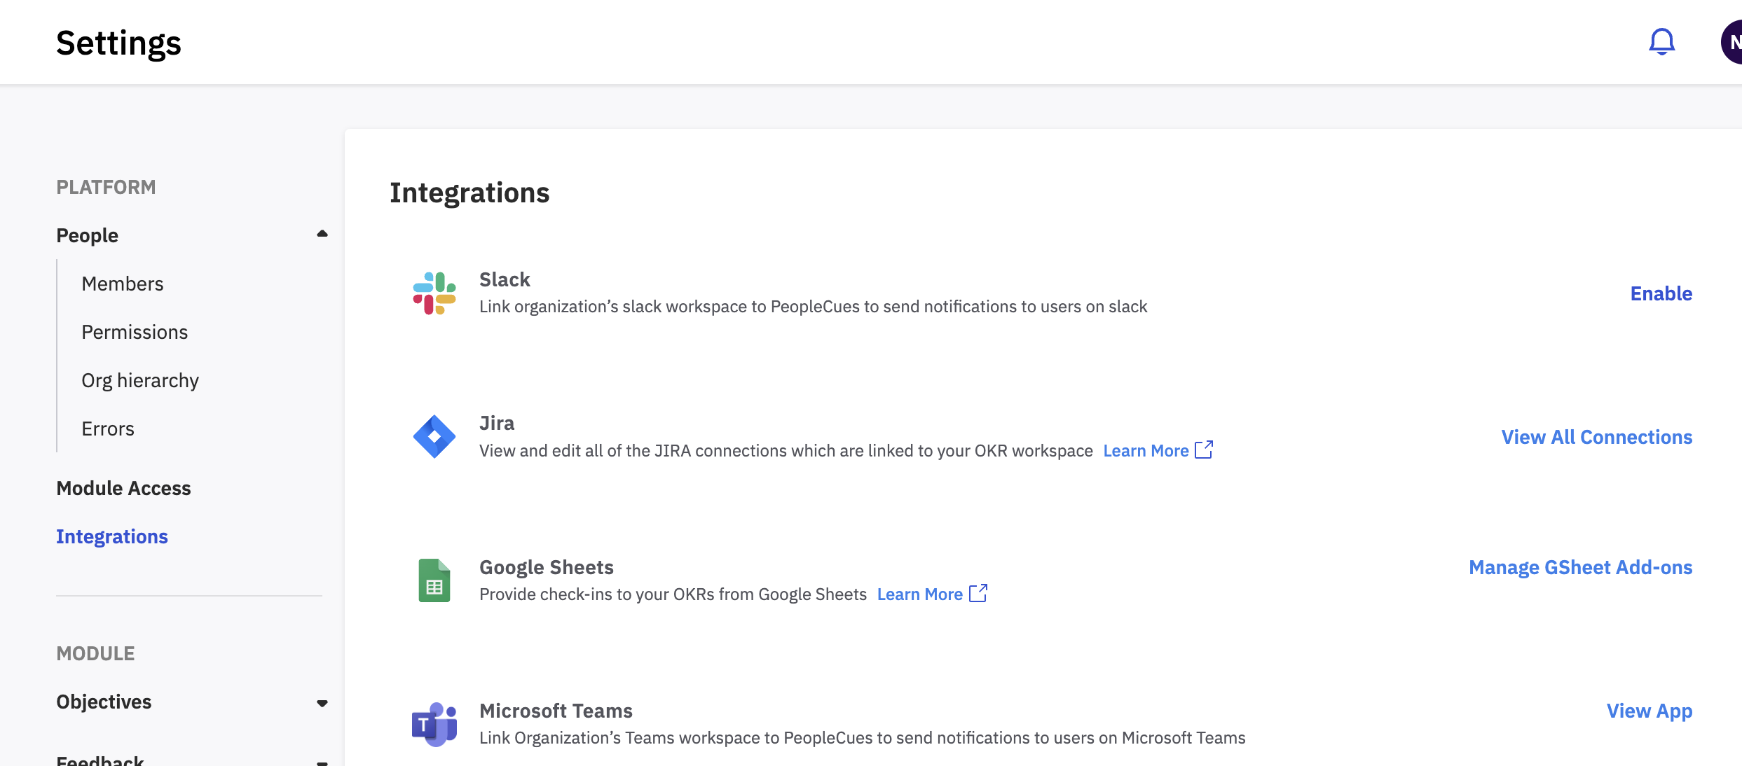
Task: View All Connections for Jira
Action: click(x=1597, y=437)
